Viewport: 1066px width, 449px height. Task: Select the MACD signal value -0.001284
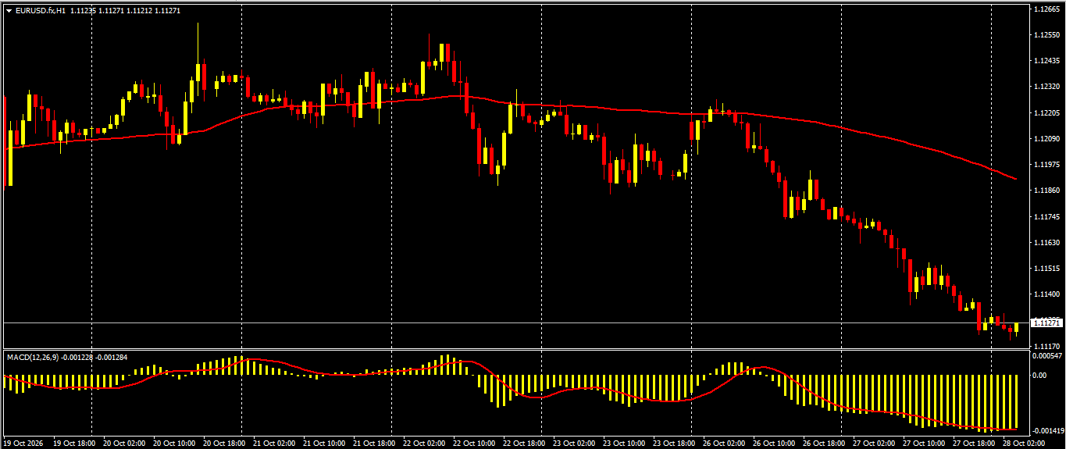point(112,357)
